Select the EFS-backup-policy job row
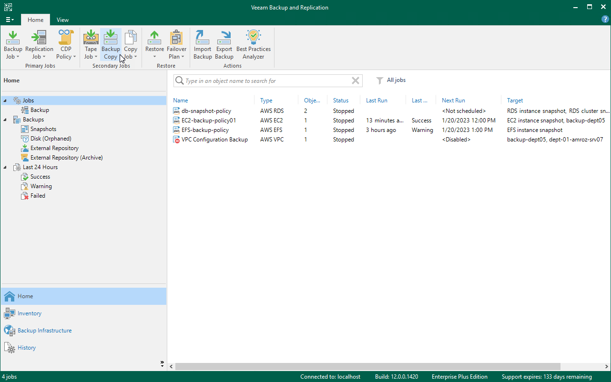Viewport: 611px width, 382px height. [x=391, y=130]
